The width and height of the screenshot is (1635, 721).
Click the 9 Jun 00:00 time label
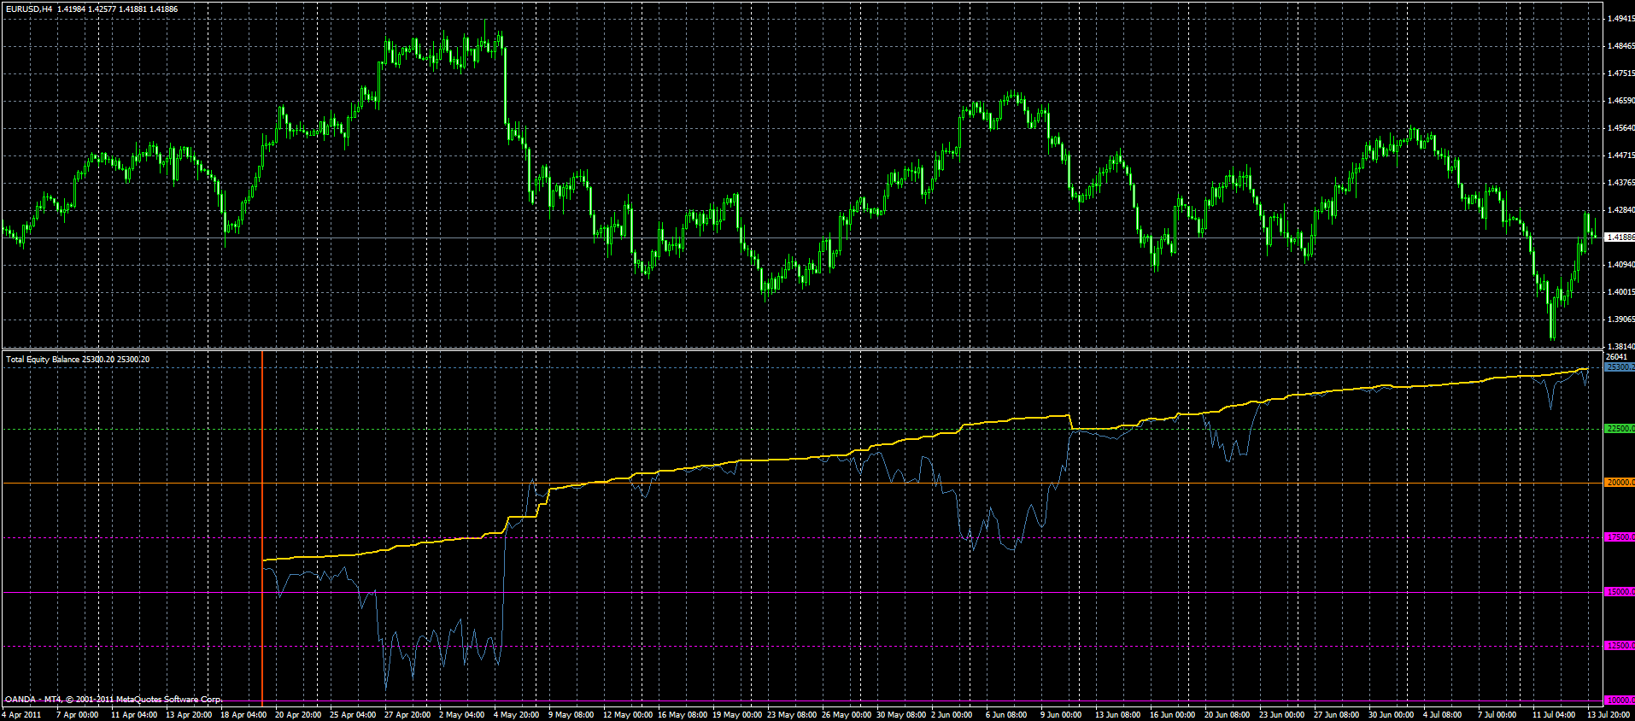point(1061,715)
